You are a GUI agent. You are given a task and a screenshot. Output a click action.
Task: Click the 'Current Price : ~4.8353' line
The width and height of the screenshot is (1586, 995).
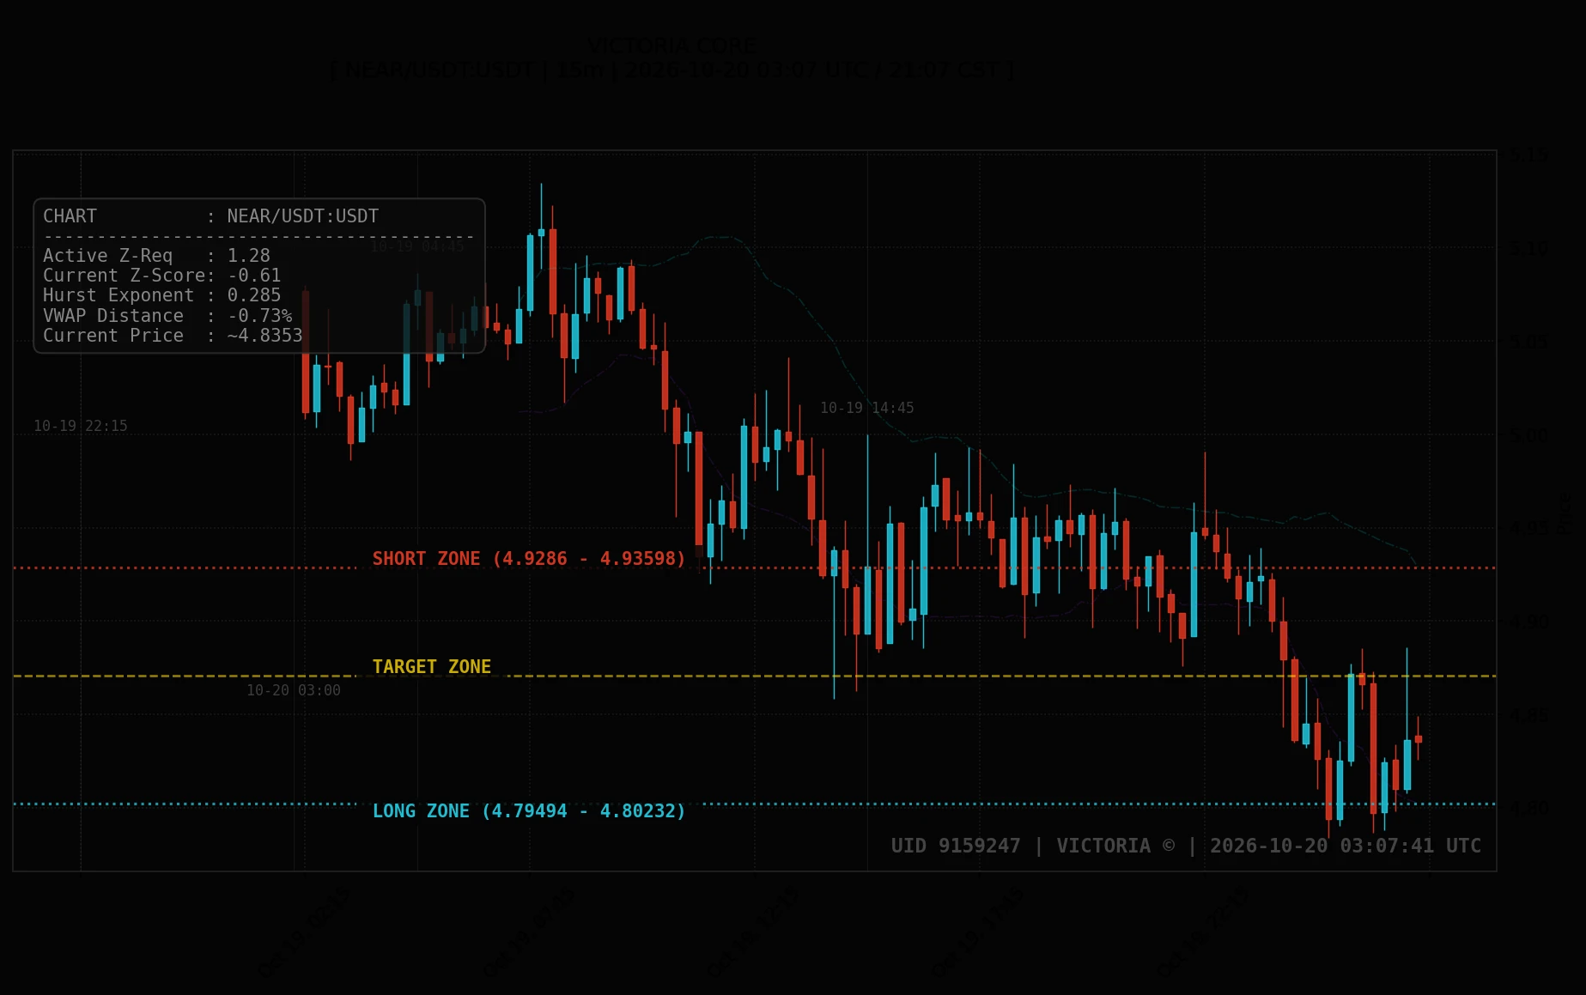point(173,336)
